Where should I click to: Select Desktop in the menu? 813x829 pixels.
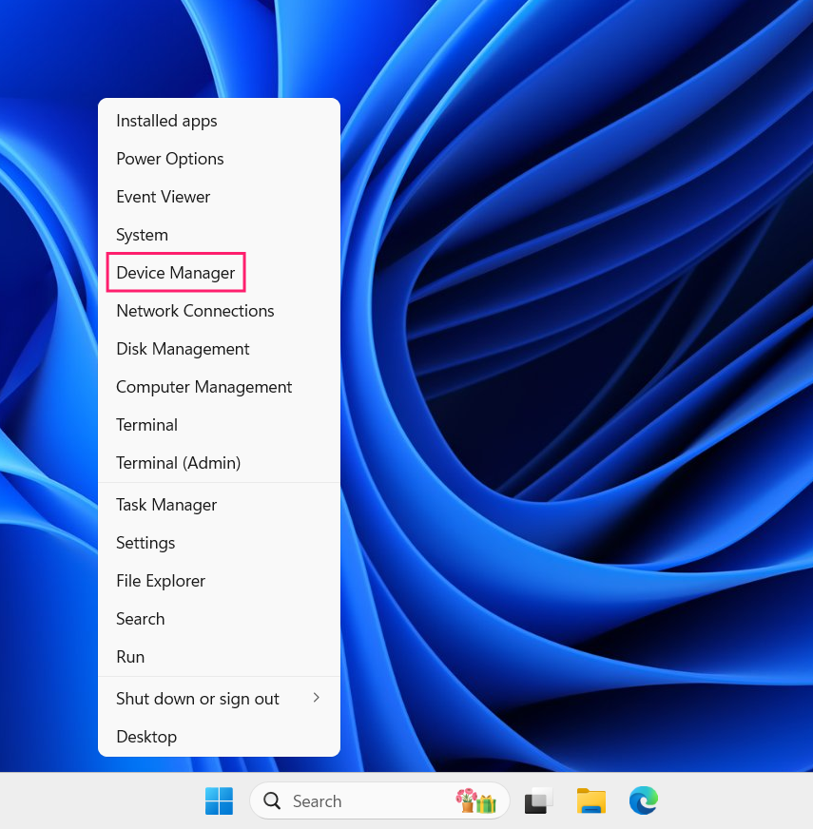pos(219,737)
